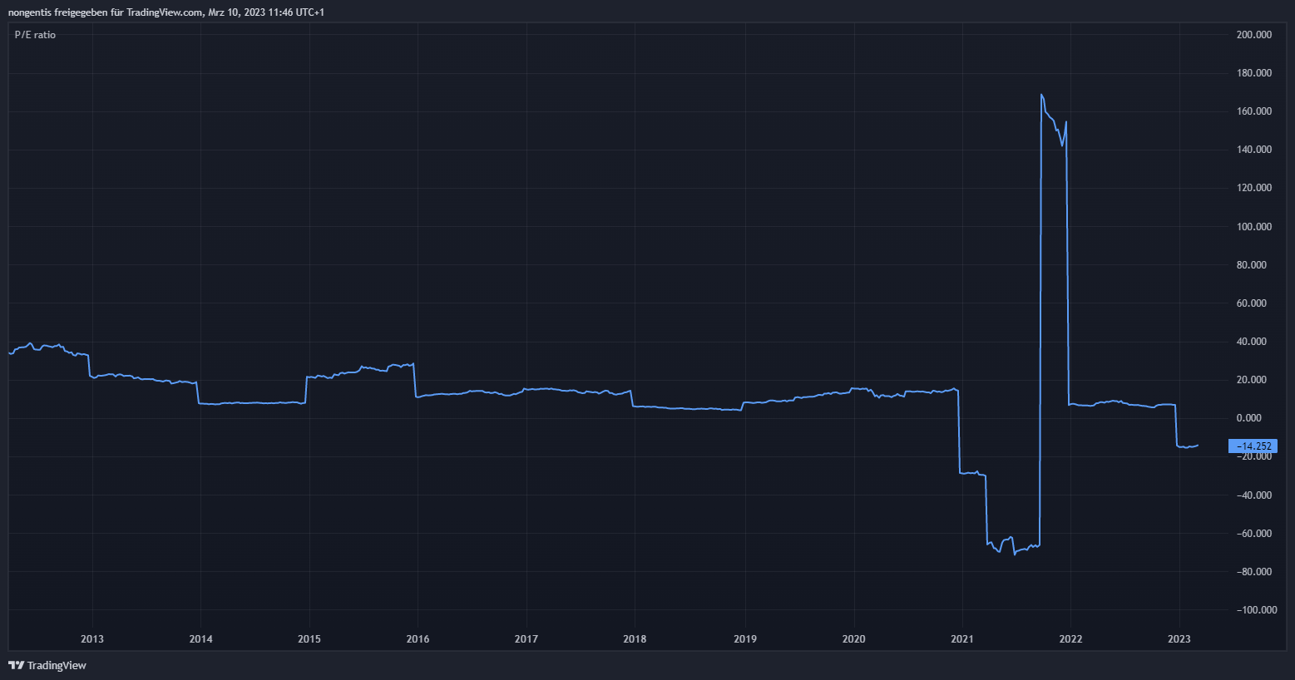This screenshot has width=1295, height=680.
Task: Click the chart line's highest peak near 170
Action: point(1041,95)
